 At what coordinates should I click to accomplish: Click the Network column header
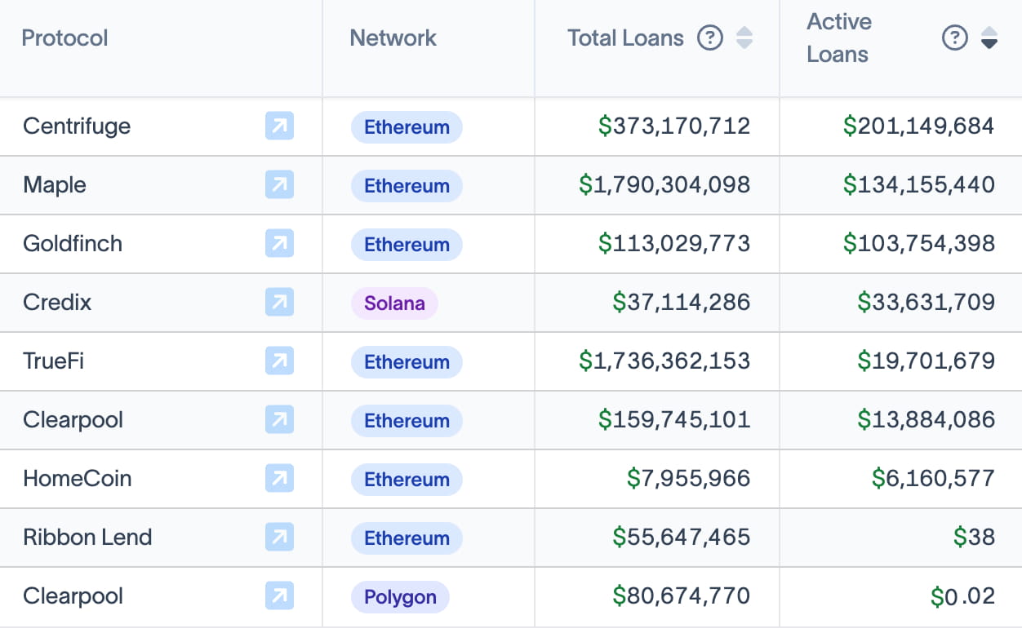[x=393, y=38]
